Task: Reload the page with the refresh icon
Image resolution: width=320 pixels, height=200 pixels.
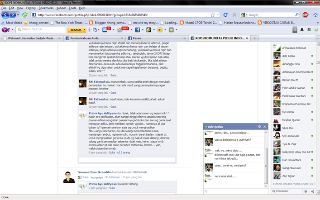Action: (225, 15)
